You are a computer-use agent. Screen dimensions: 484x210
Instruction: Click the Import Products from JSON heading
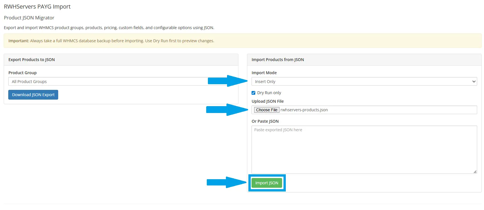tap(278, 60)
